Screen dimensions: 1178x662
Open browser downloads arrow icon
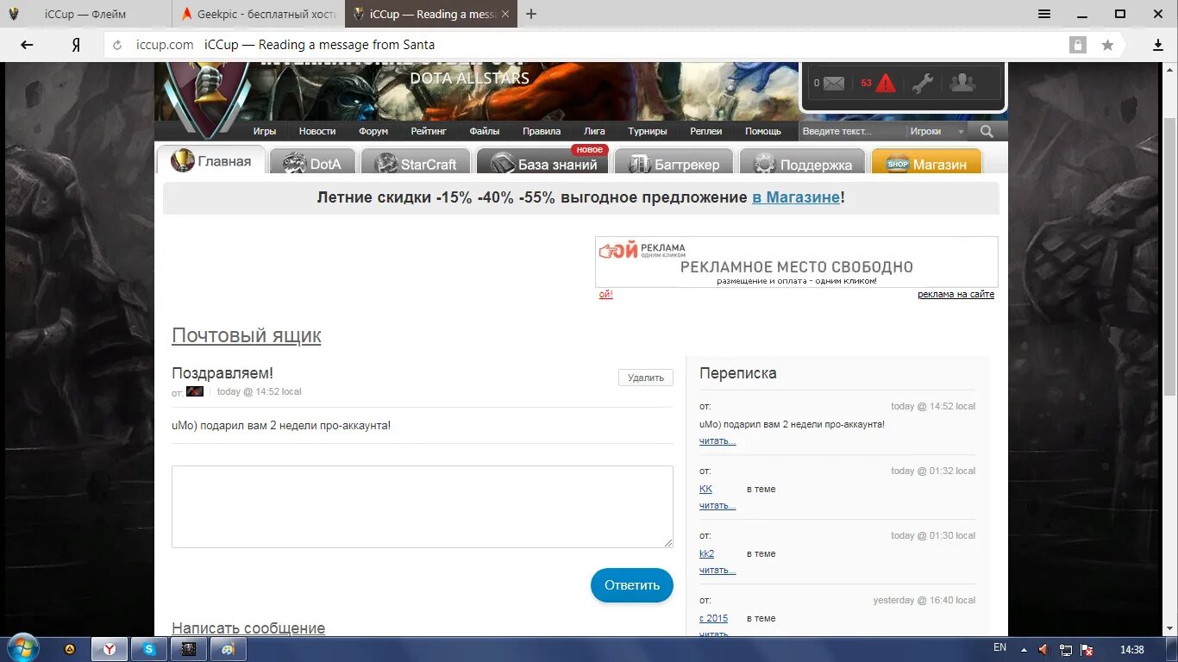(x=1158, y=45)
